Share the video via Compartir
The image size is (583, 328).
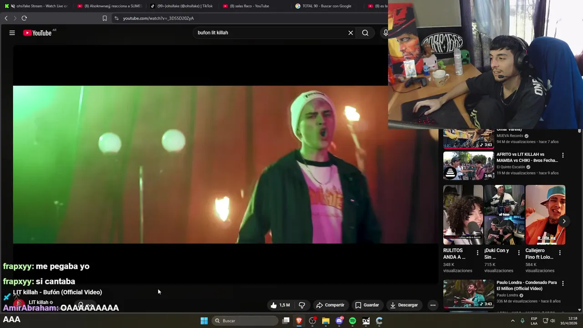pos(330,305)
